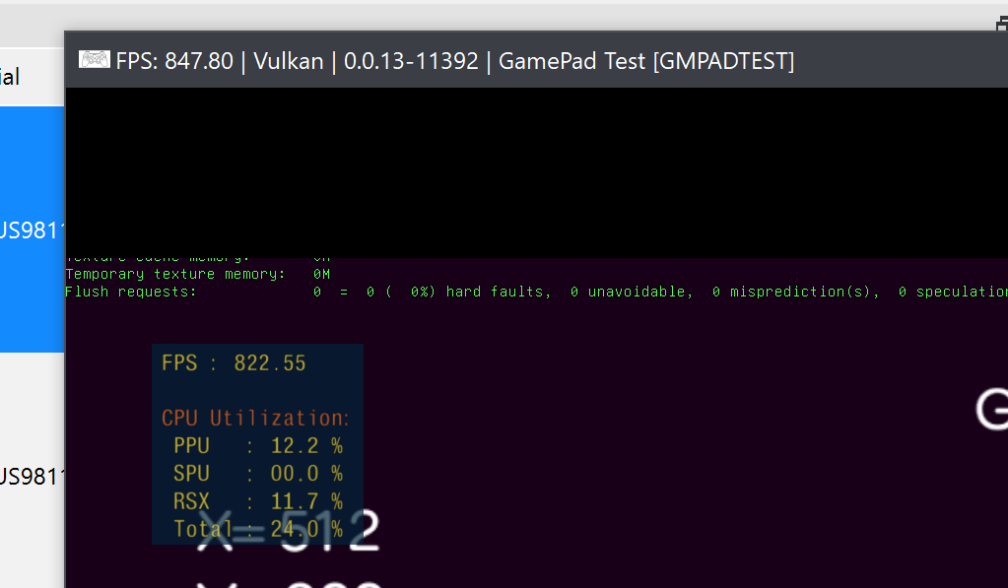This screenshot has width=1008, height=588.
Task: Click the 'Flush requests:' debug line
Action: [130, 292]
